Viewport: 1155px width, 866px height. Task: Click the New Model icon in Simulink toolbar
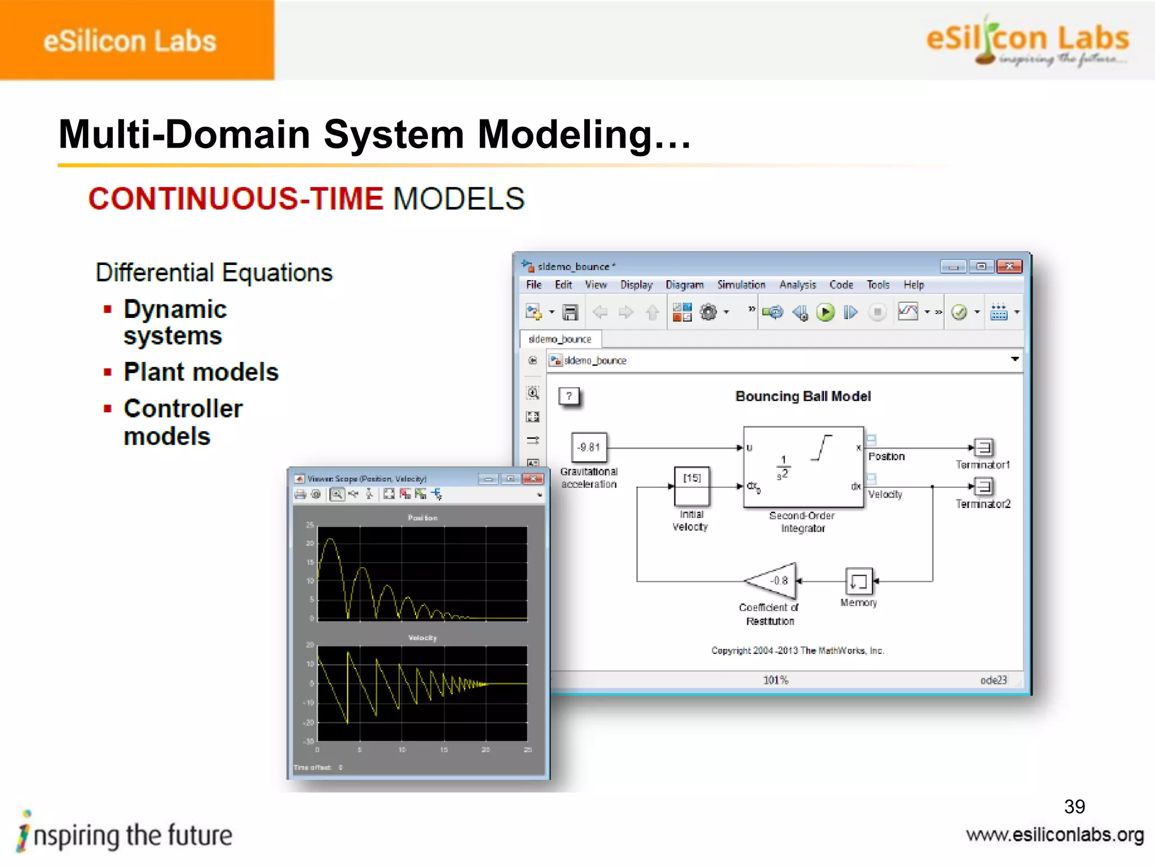coord(533,312)
